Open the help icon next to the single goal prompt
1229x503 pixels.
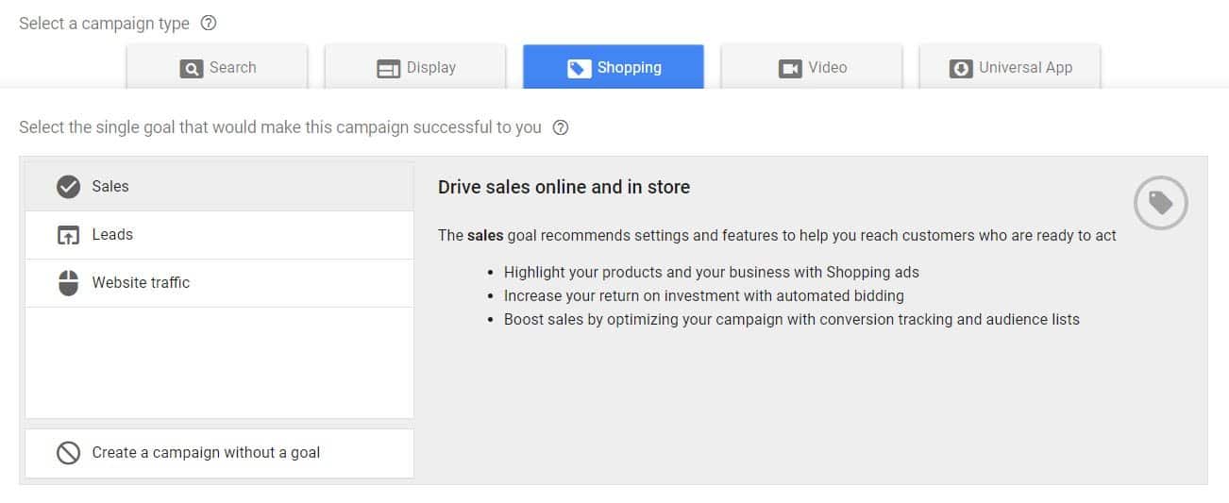click(x=560, y=127)
